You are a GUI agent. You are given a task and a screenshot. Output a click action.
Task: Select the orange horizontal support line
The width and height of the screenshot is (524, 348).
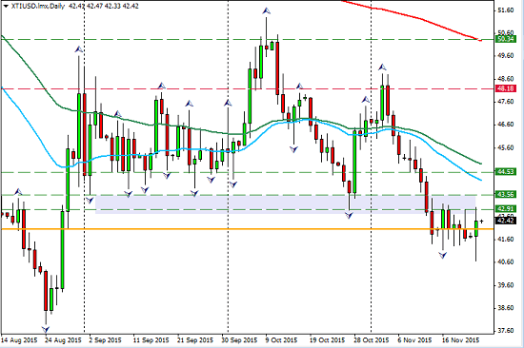click(x=248, y=229)
